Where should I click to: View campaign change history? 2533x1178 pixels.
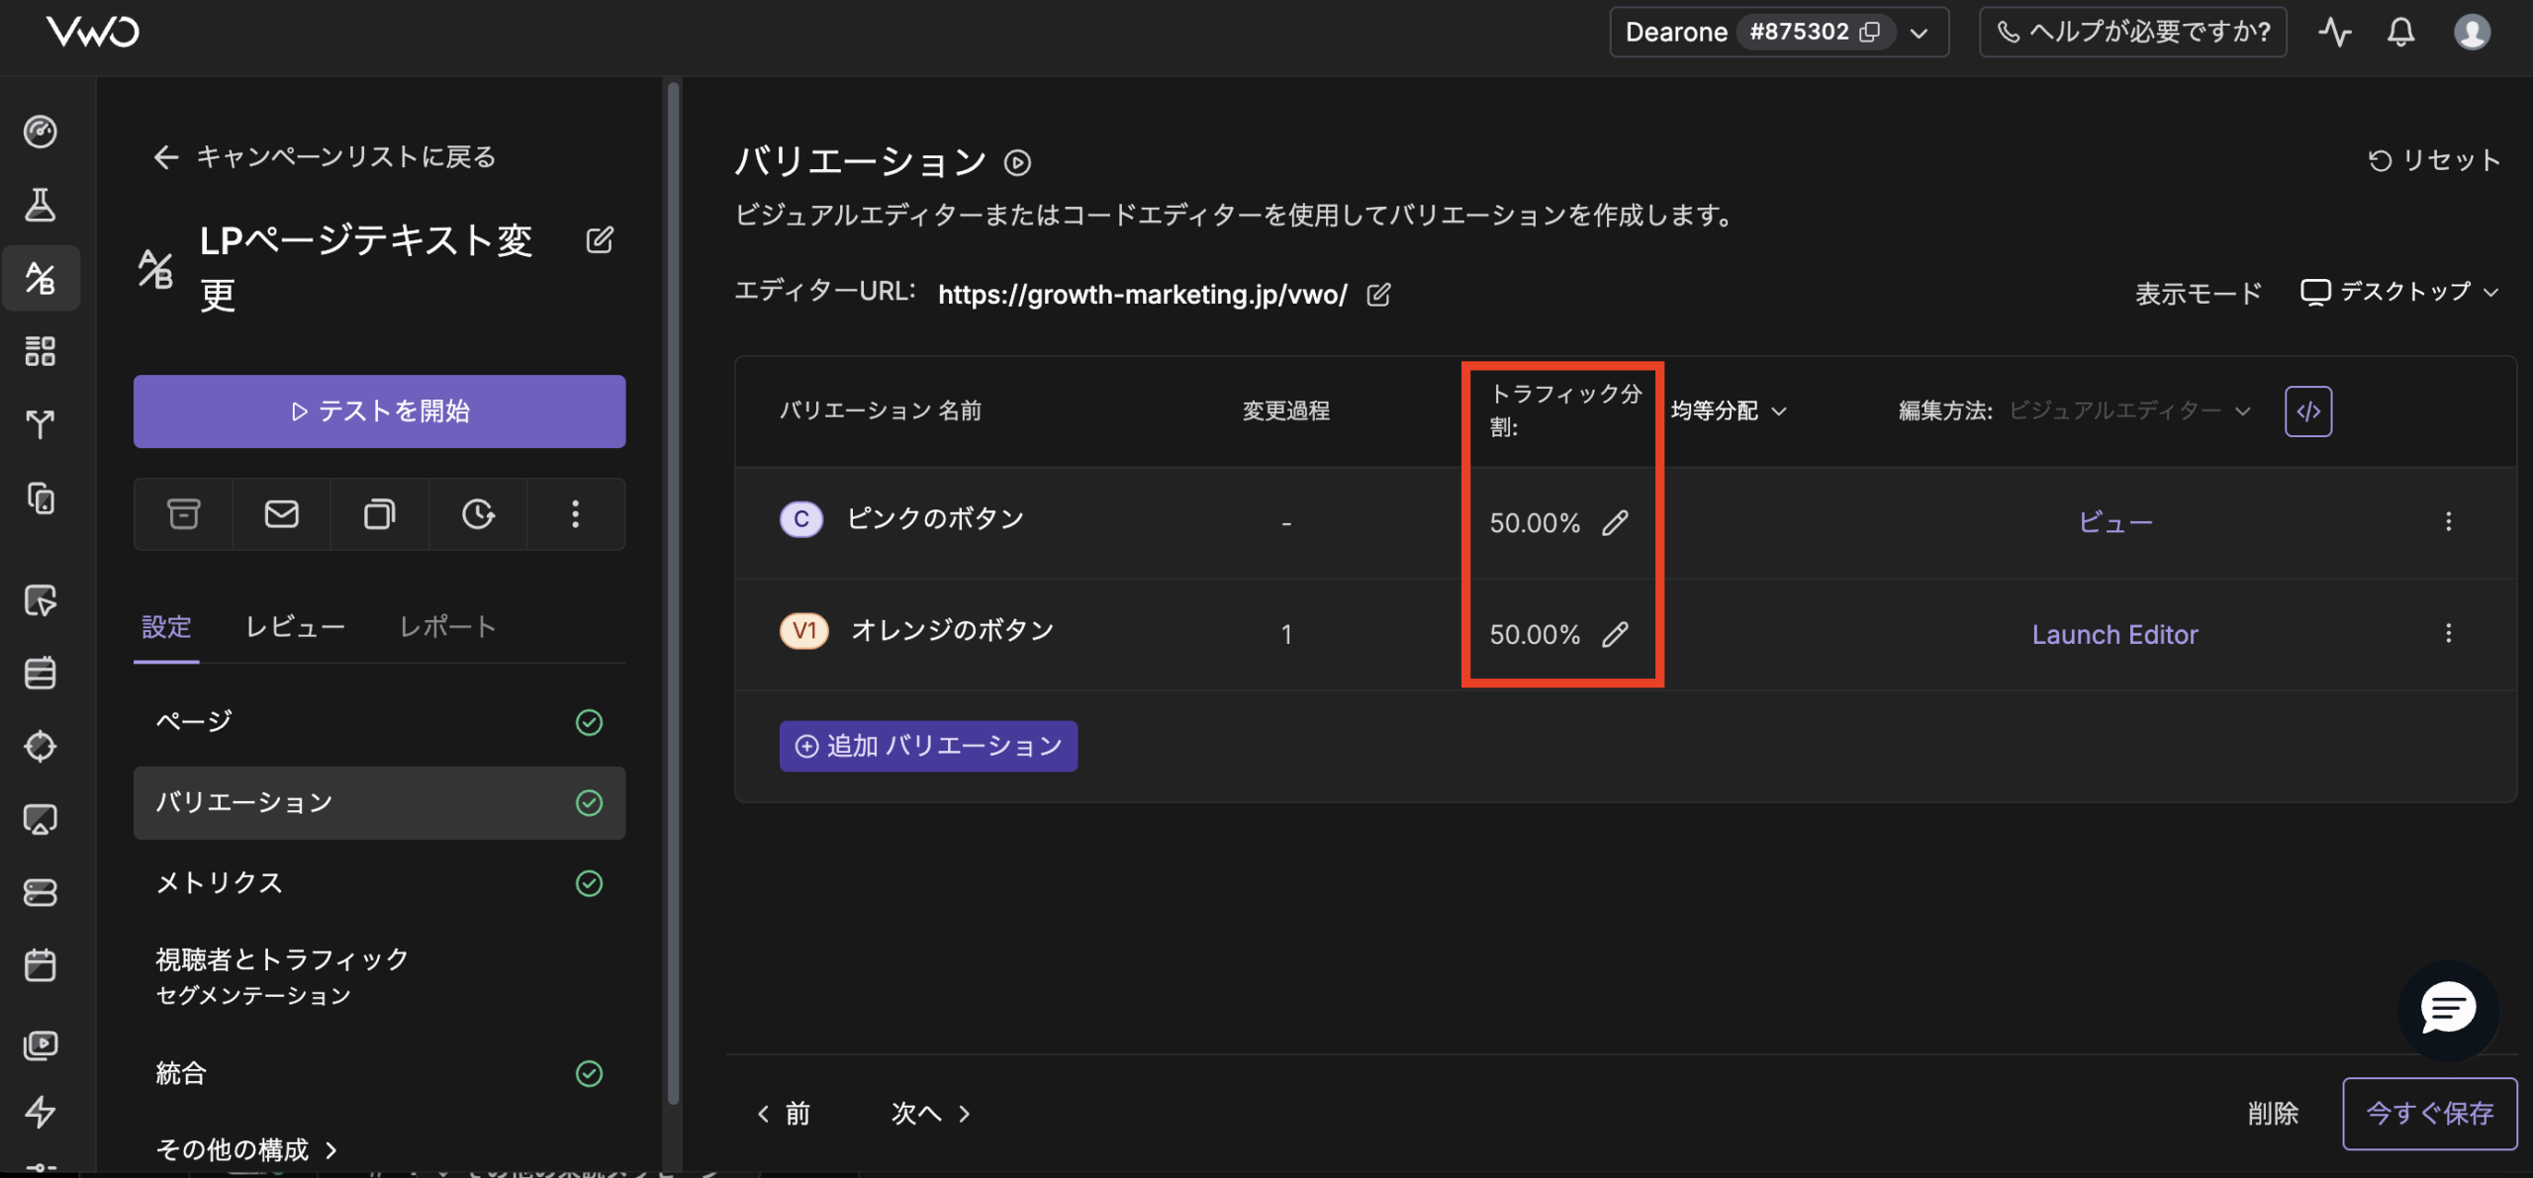pos(478,514)
